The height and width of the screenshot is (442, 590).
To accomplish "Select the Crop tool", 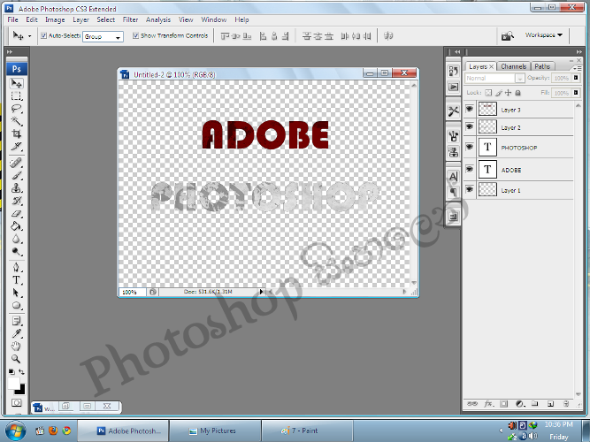I will point(17,133).
